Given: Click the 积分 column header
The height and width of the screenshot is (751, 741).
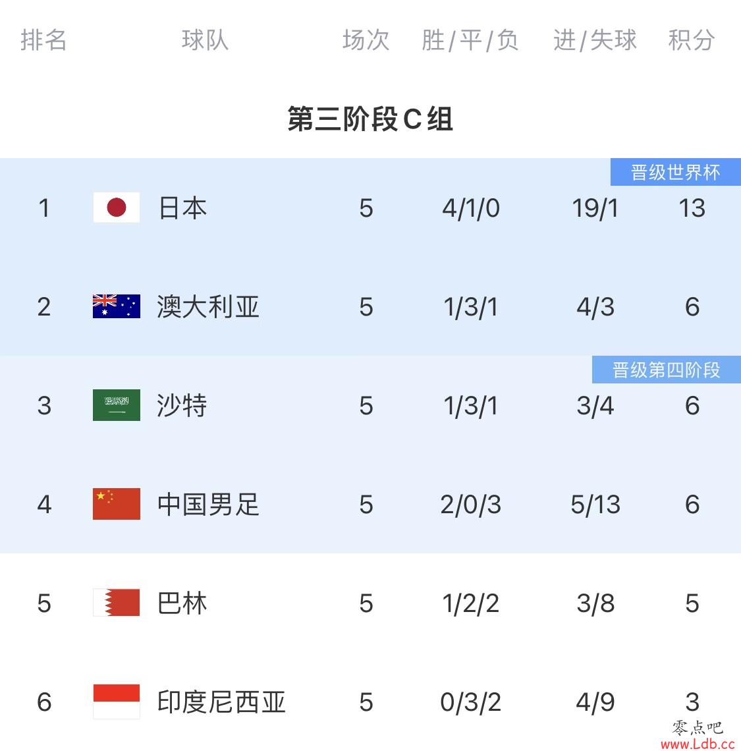Looking at the screenshot, I should pos(692,40).
